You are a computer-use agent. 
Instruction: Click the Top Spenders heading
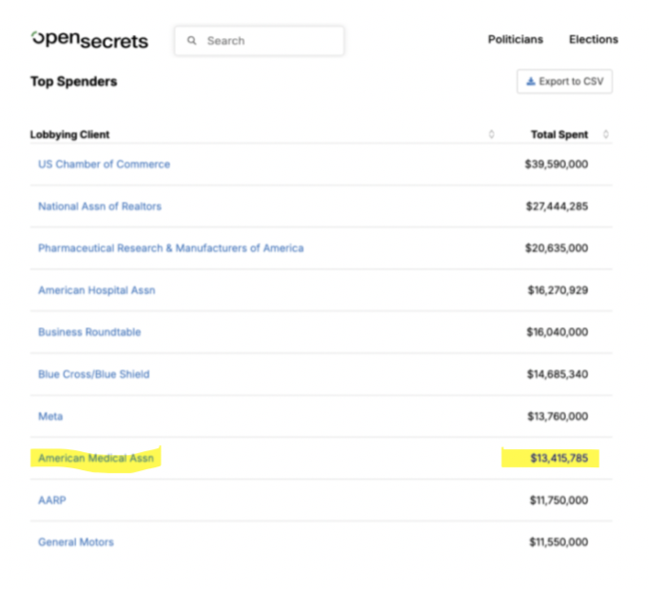click(x=73, y=82)
